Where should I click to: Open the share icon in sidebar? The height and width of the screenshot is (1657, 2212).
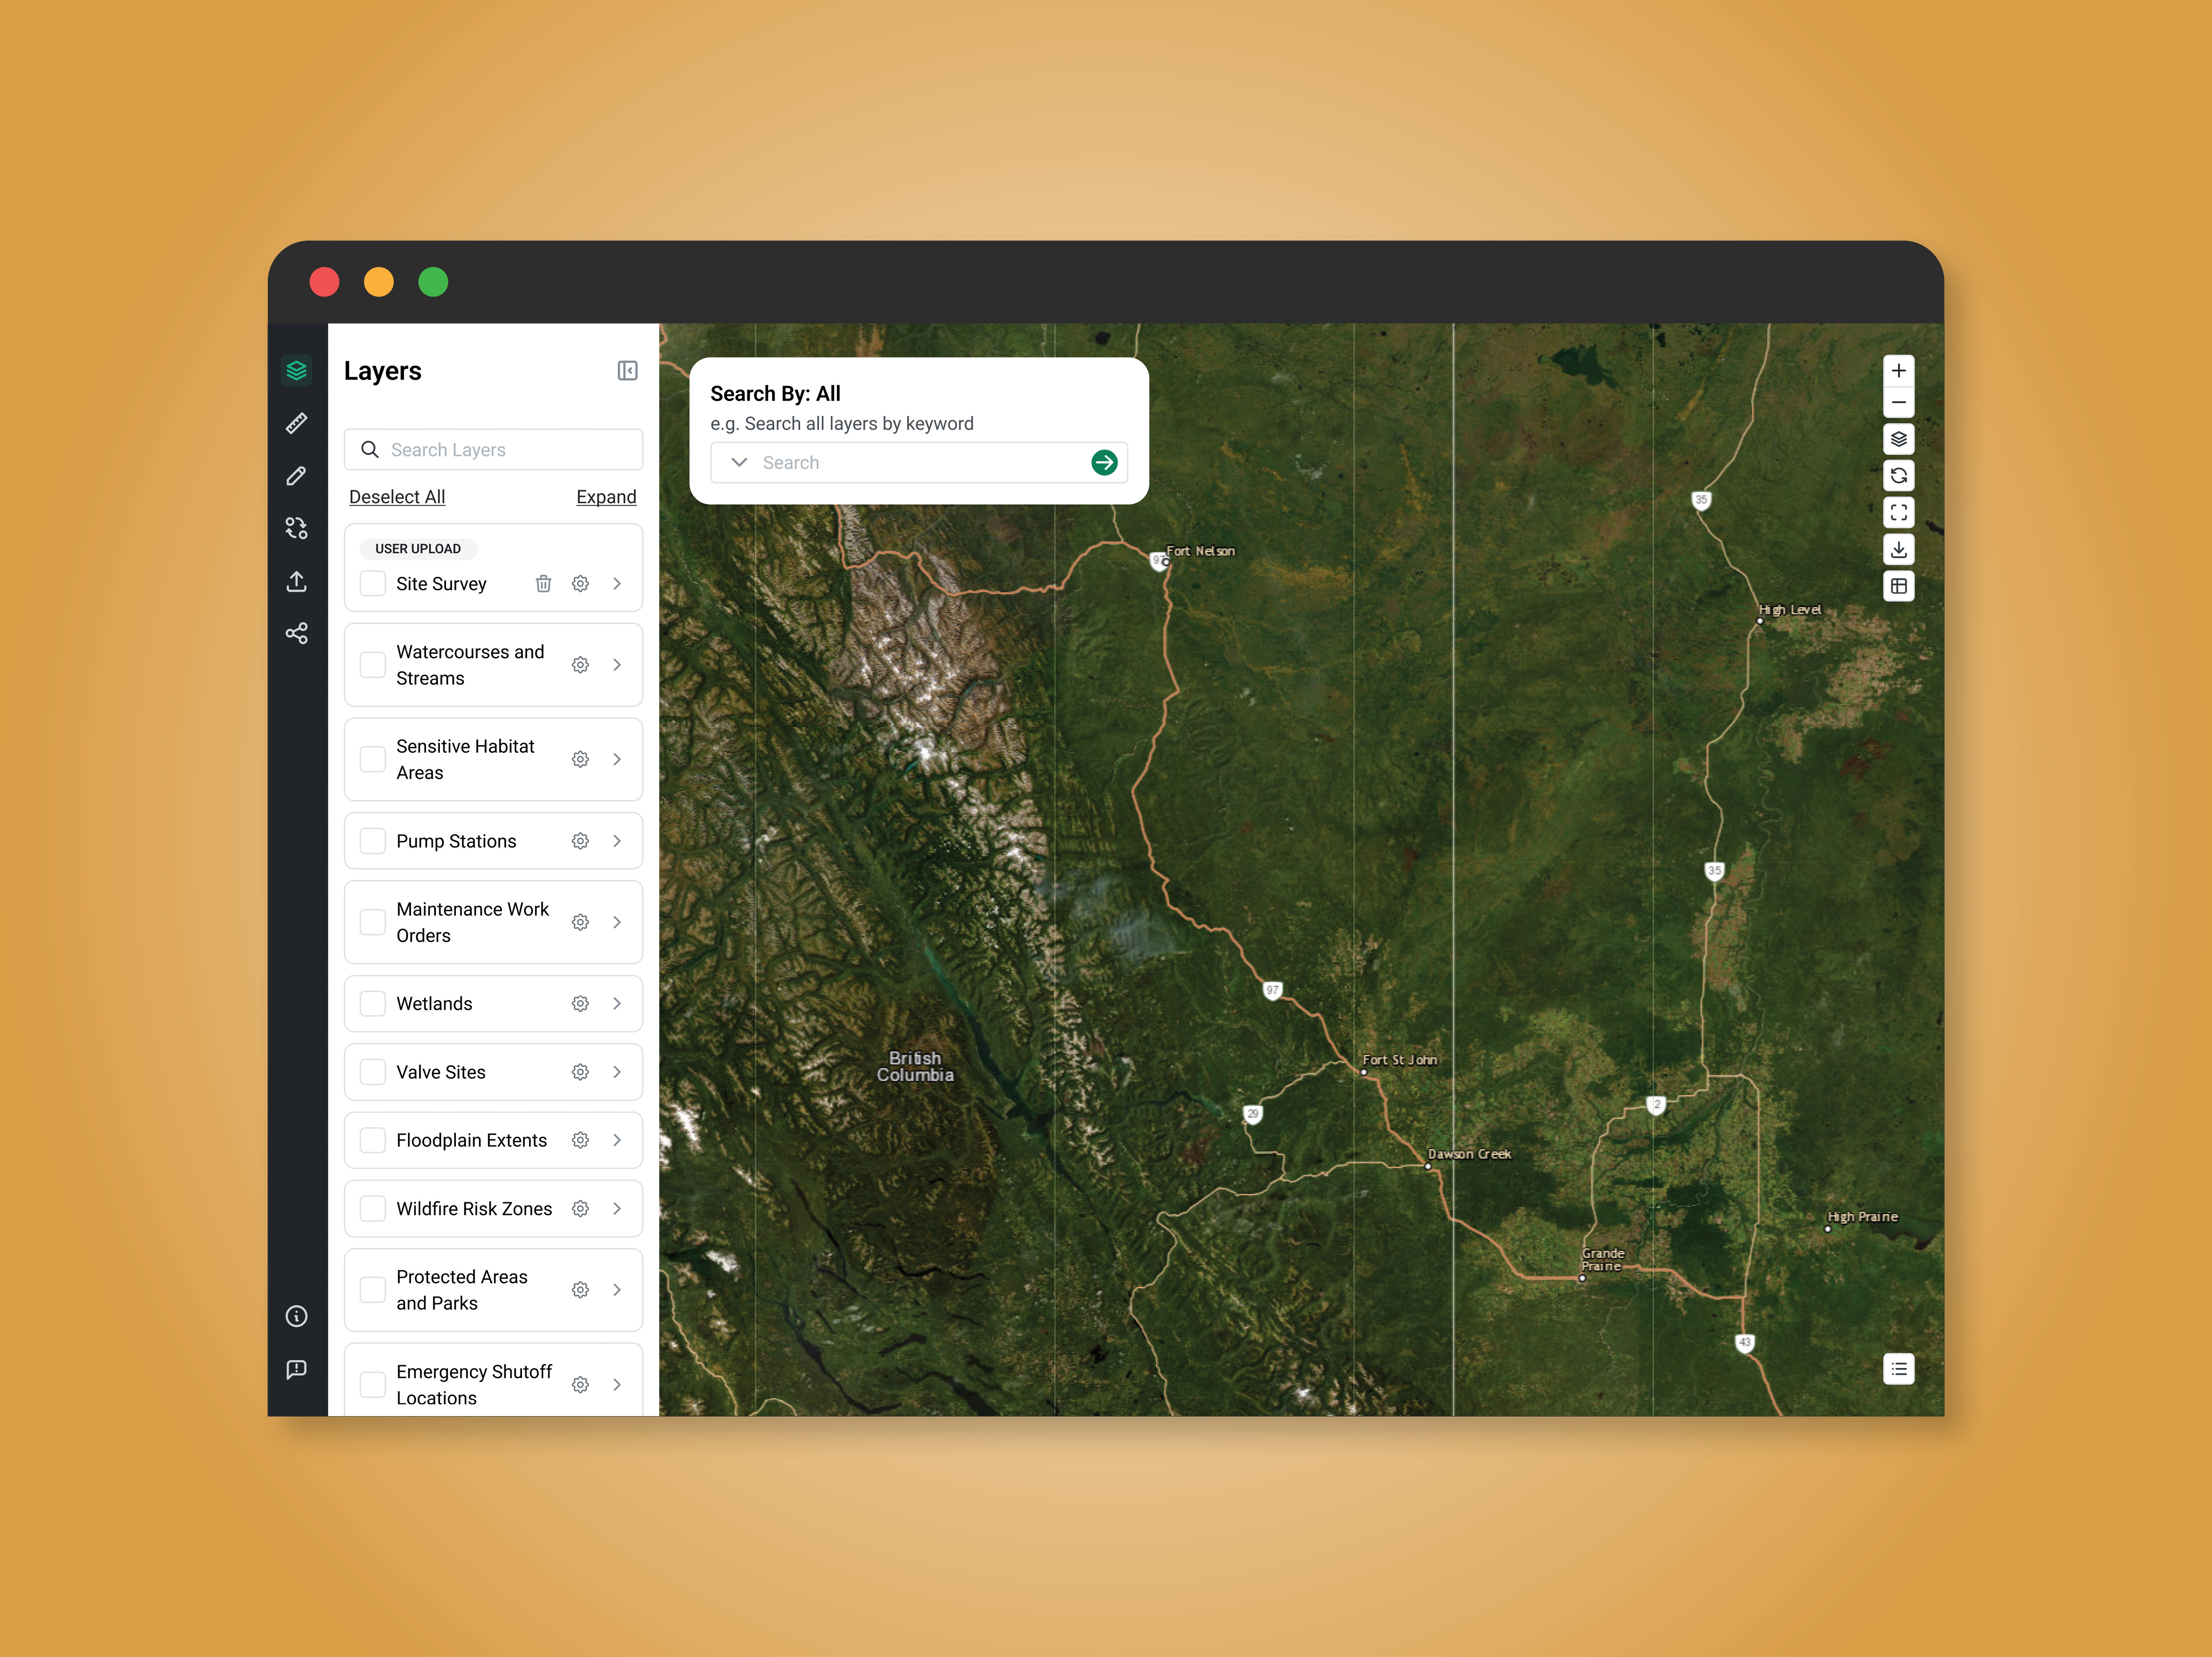(x=297, y=633)
